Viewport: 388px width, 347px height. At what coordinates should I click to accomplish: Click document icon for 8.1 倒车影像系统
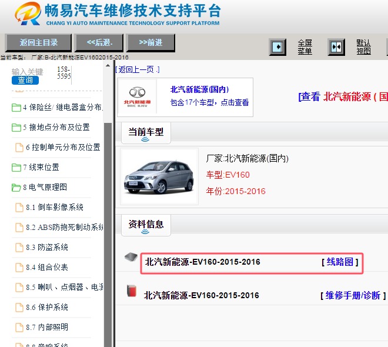click(19, 208)
